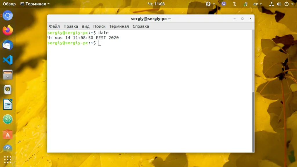Click the volume speaker icon
Screen dimensions: 297x167
(279, 4)
